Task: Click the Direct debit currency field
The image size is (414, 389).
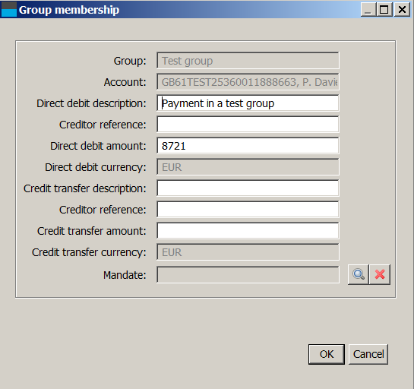Action: click(x=248, y=167)
